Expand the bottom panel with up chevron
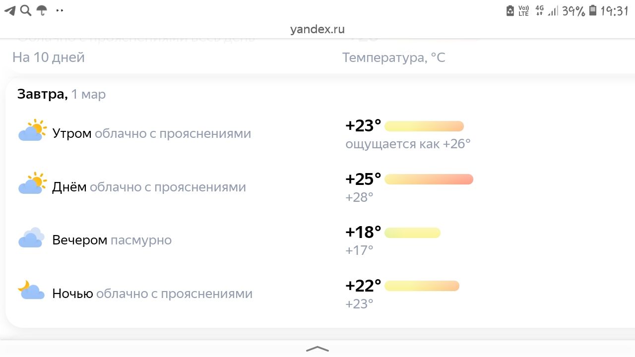Viewport: 635px width, 357px height. click(317, 349)
